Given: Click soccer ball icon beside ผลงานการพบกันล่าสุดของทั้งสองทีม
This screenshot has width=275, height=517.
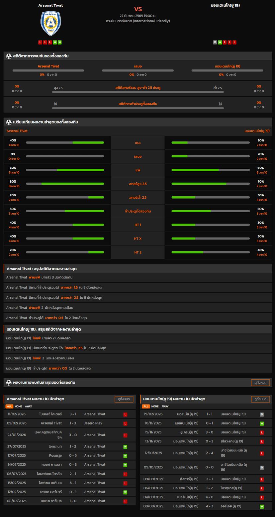Looking at the screenshot, I should pyautogui.click(x=9, y=383).
